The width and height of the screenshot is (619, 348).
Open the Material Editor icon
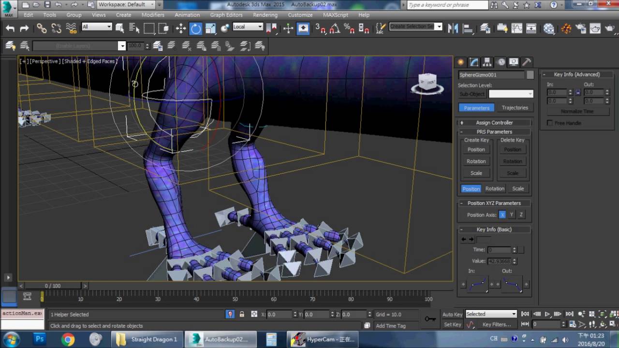[549, 28]
